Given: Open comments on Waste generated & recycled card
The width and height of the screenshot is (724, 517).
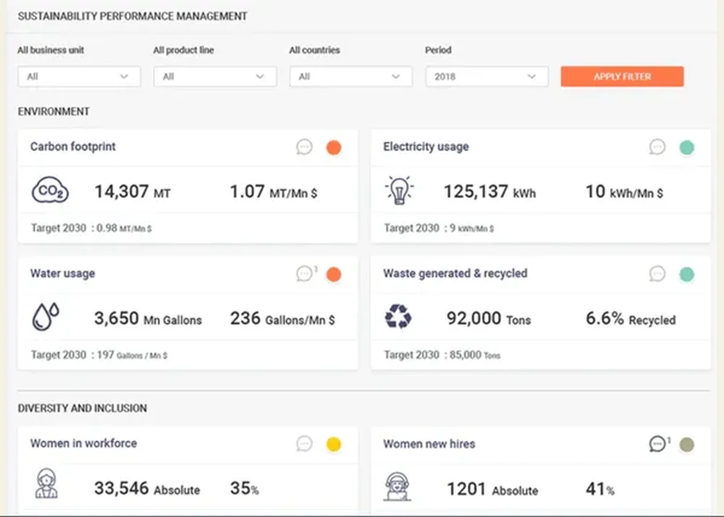Looking at the screenshot, I should (657, 274).
